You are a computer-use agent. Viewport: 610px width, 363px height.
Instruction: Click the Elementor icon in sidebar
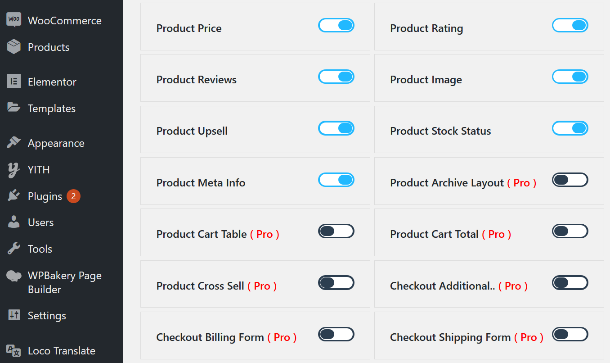pyautogui.click(x=14, y=82)
